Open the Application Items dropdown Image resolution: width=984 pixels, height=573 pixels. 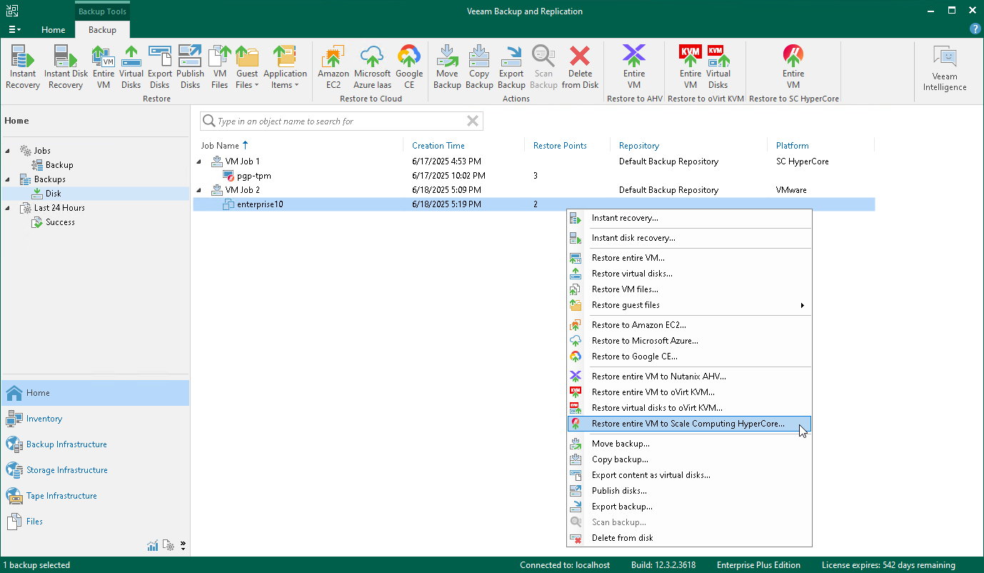pyautogui.click(x=285, y=67)
